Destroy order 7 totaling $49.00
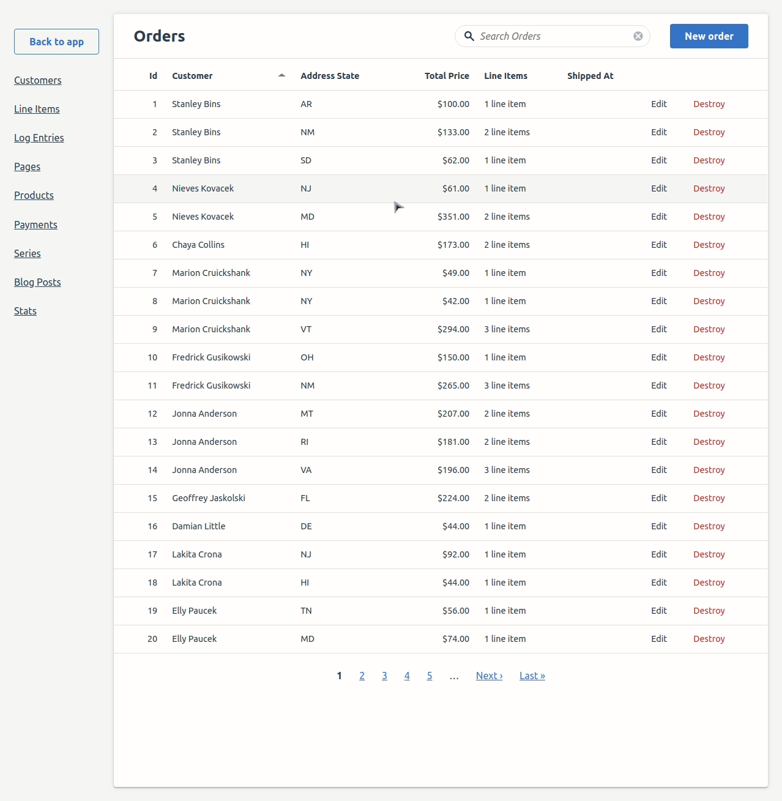 709,273
